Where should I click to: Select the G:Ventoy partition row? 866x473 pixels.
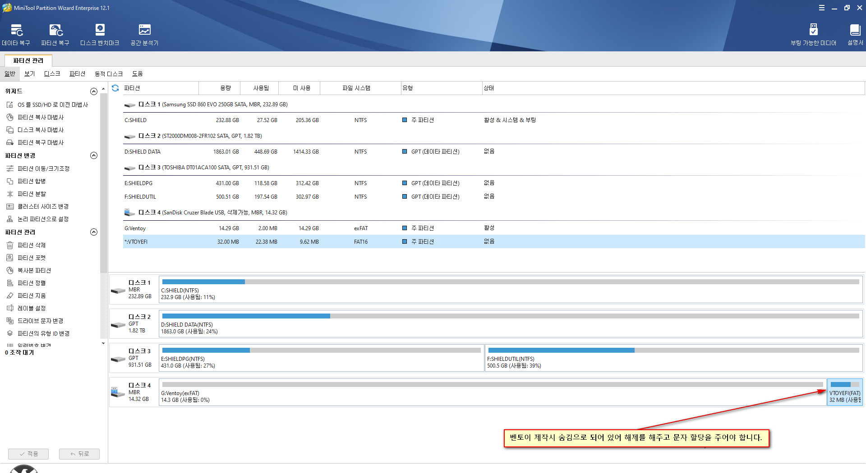(x=494, y=228)
